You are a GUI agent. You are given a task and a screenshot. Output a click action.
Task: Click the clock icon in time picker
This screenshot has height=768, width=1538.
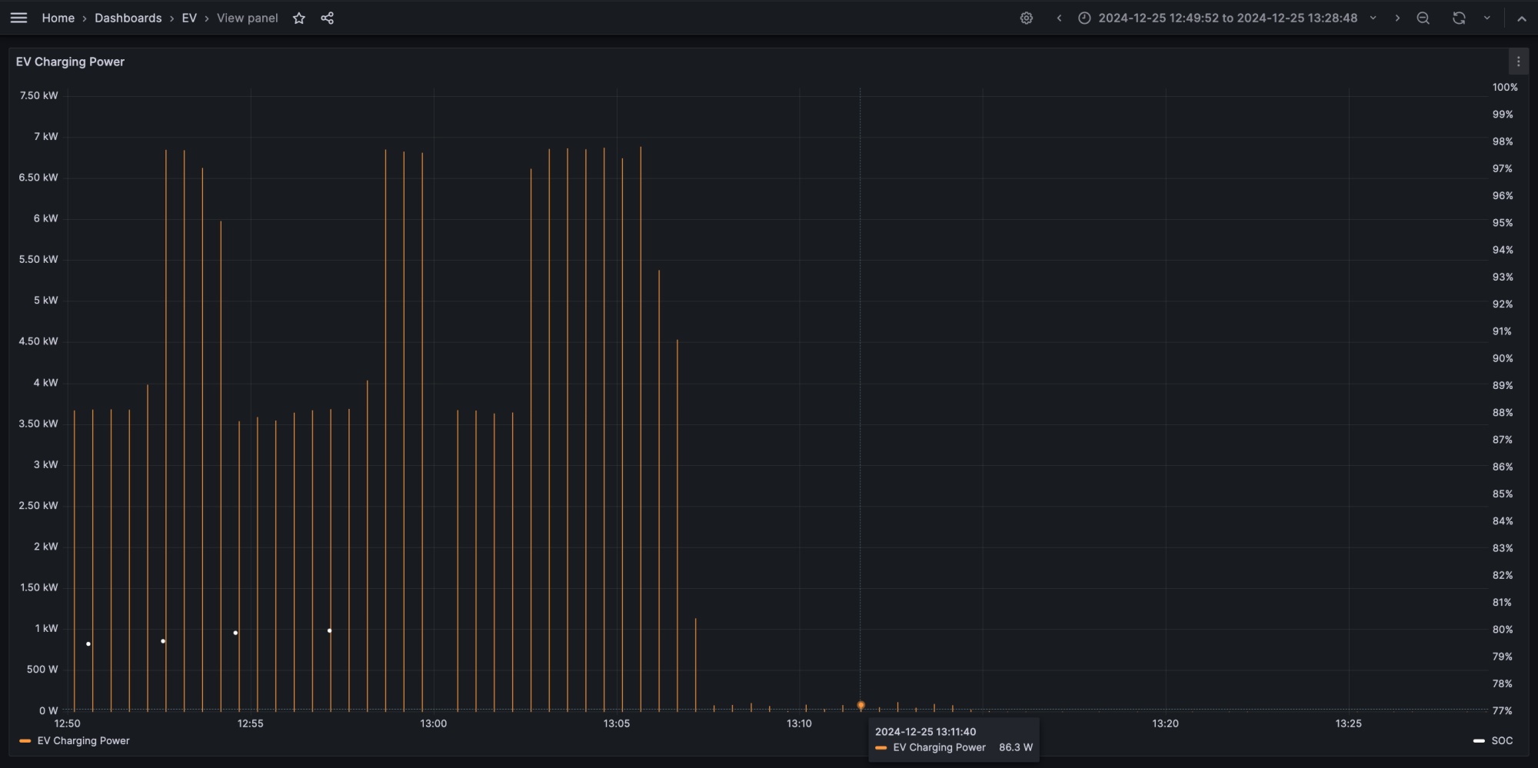click(x=1084, y=18)
